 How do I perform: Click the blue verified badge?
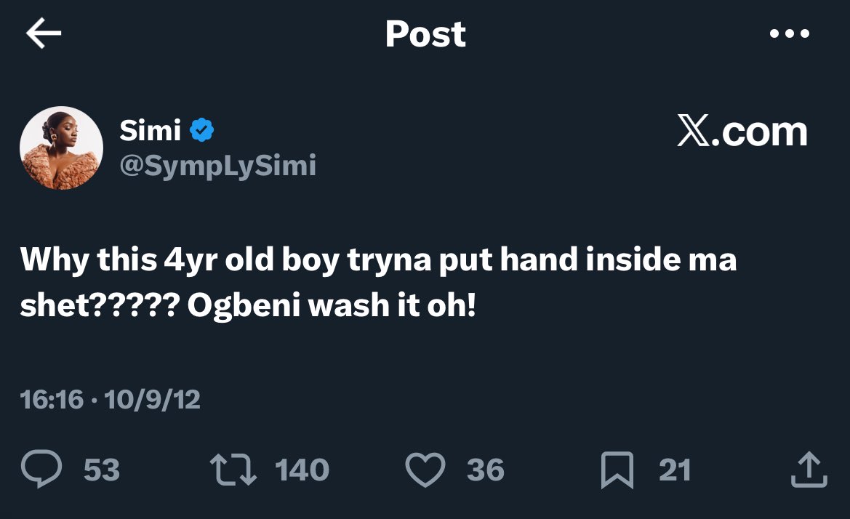point(201,131)
